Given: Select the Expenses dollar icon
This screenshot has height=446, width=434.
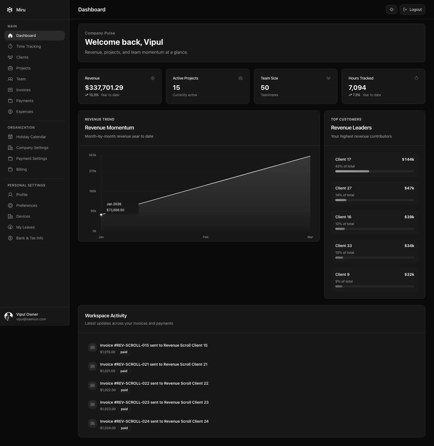Looking at the screenshot, I should pos(10,111).
